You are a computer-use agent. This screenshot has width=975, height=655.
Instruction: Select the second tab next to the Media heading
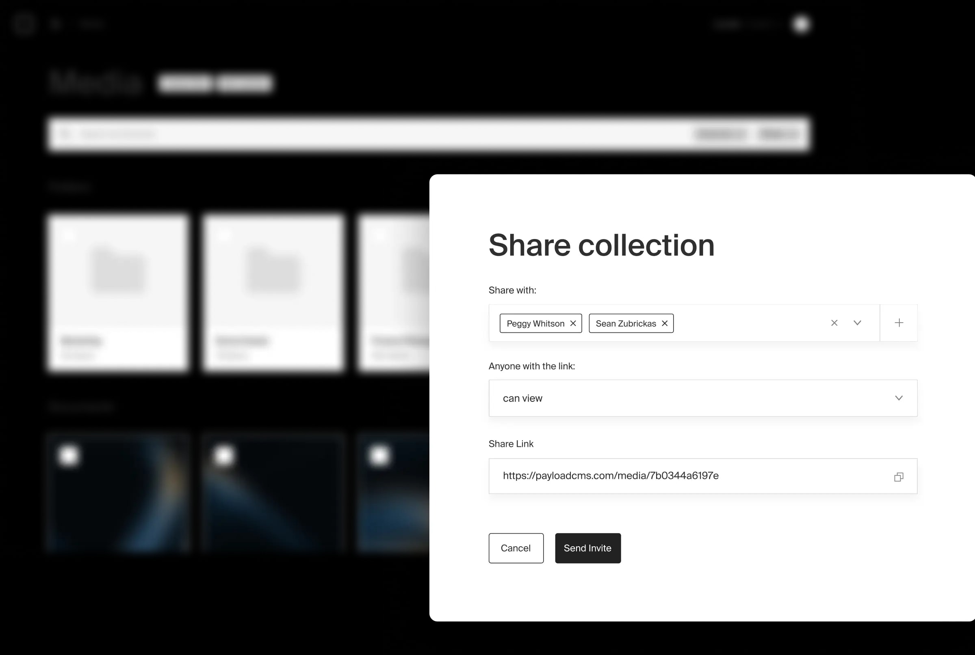(245, 82)
